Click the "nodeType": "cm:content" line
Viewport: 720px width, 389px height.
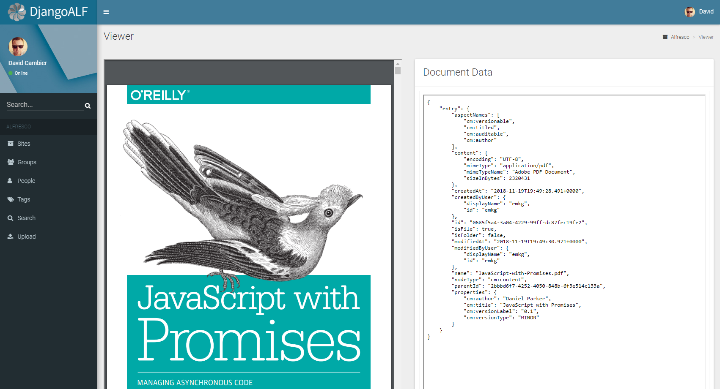pos(489,280)
